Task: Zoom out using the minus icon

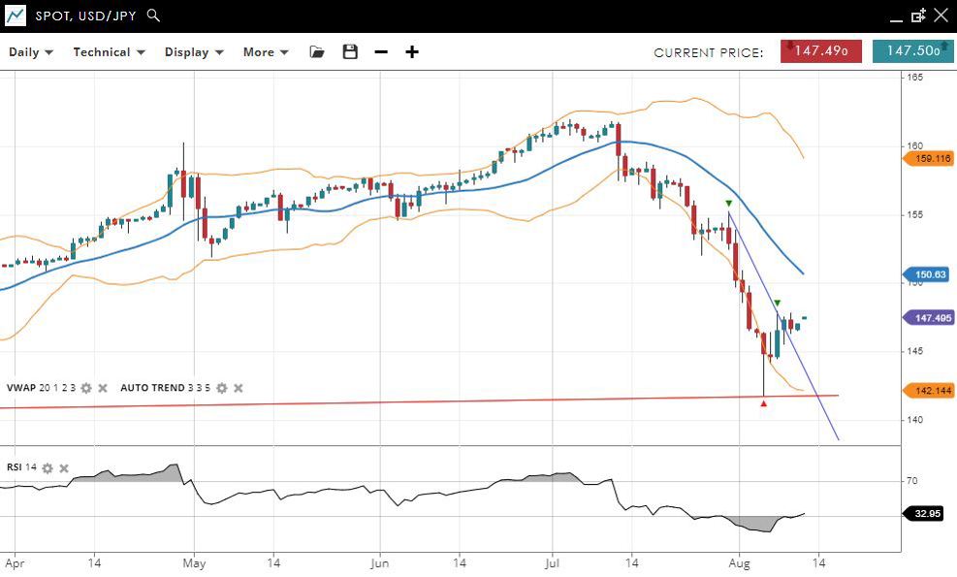Action: pos(381,52)
